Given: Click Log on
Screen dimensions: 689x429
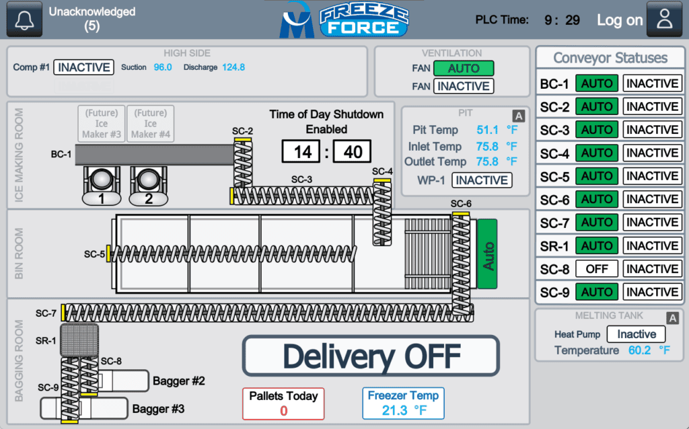Looking at the screenshot, I should coord(620,19).
